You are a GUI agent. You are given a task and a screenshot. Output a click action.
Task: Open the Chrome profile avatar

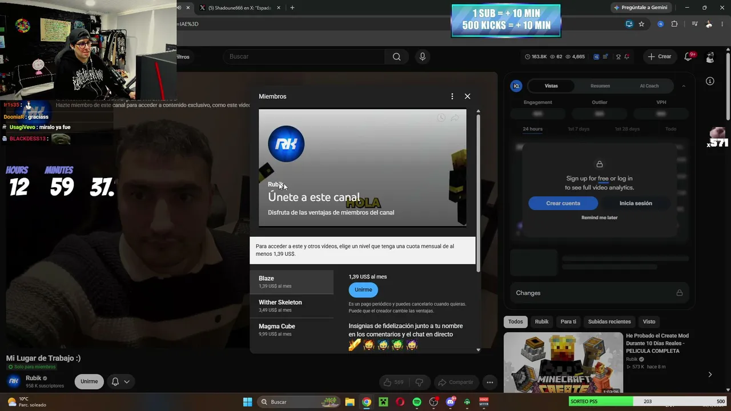click(x=709, y=24)
